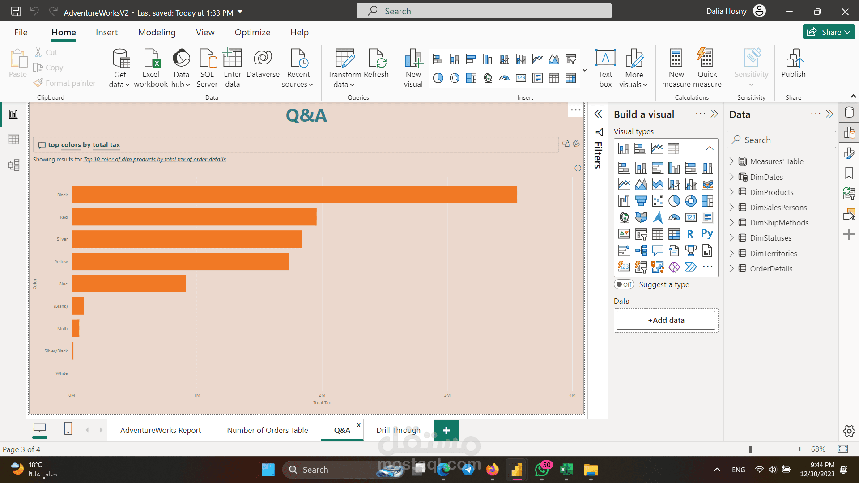Open Q&A settings gear icon
859x483 pixels.
click(x=576, y=144)
